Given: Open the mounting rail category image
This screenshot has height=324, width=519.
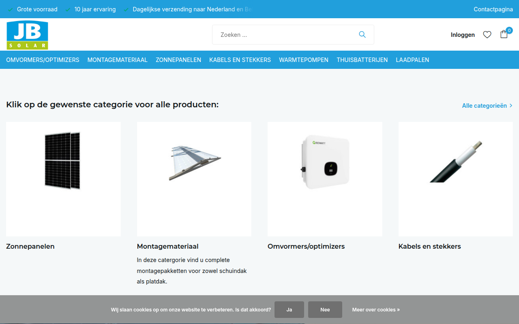Looking at the screenshot, I should [x=194, y=179].
